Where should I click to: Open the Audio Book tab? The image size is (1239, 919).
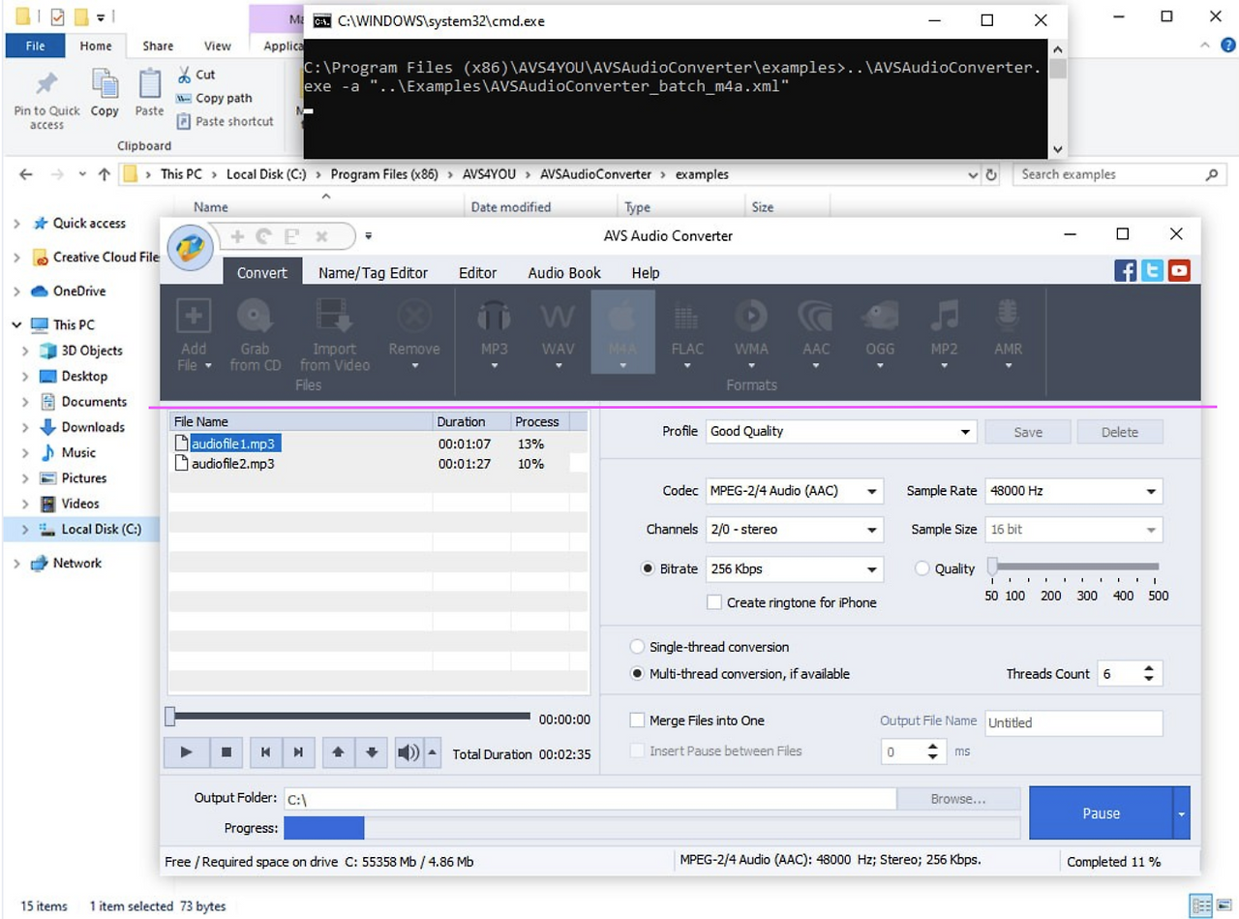(563, 273)
